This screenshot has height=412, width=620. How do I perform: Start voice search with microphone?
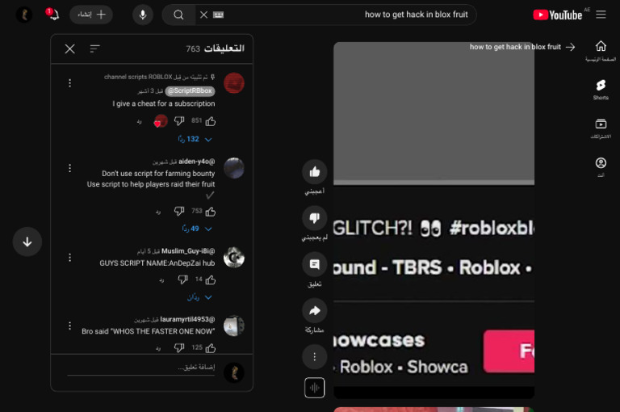[x=143, y=15]
